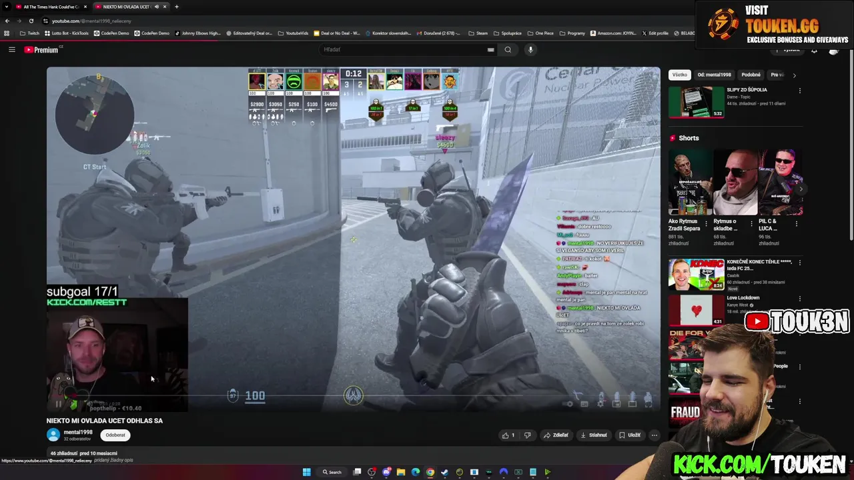Reload the page with refresh icon
The image size is (854, 480).
coord(31,21)
